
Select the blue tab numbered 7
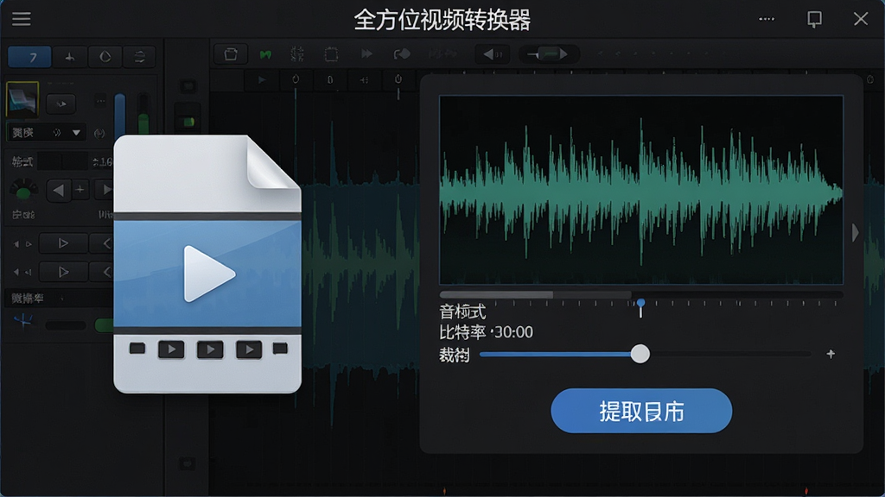click(30, 57)
